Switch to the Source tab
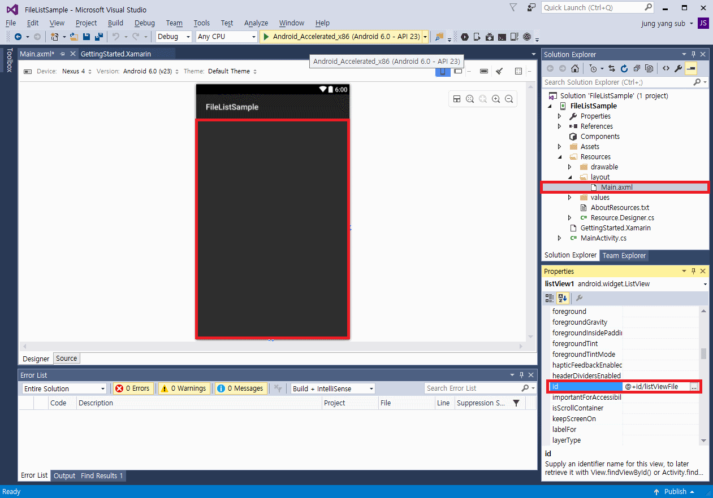 [x=66, y=358]
